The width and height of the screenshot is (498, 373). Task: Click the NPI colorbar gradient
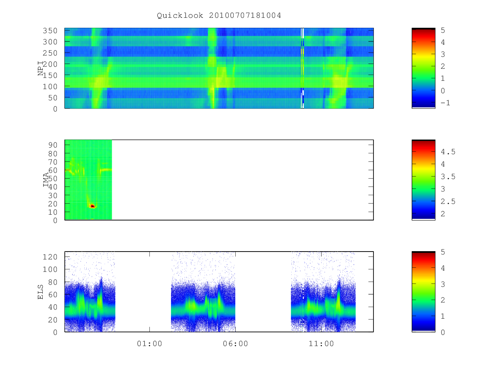click(423, 68)
